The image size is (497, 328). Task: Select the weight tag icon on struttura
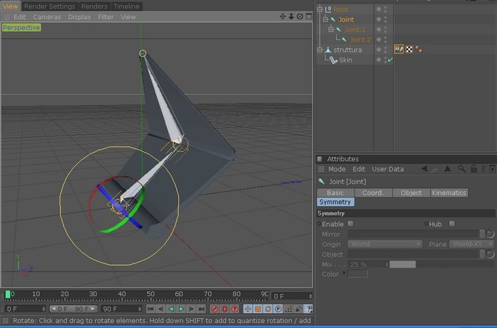click(x=399, y=49)
